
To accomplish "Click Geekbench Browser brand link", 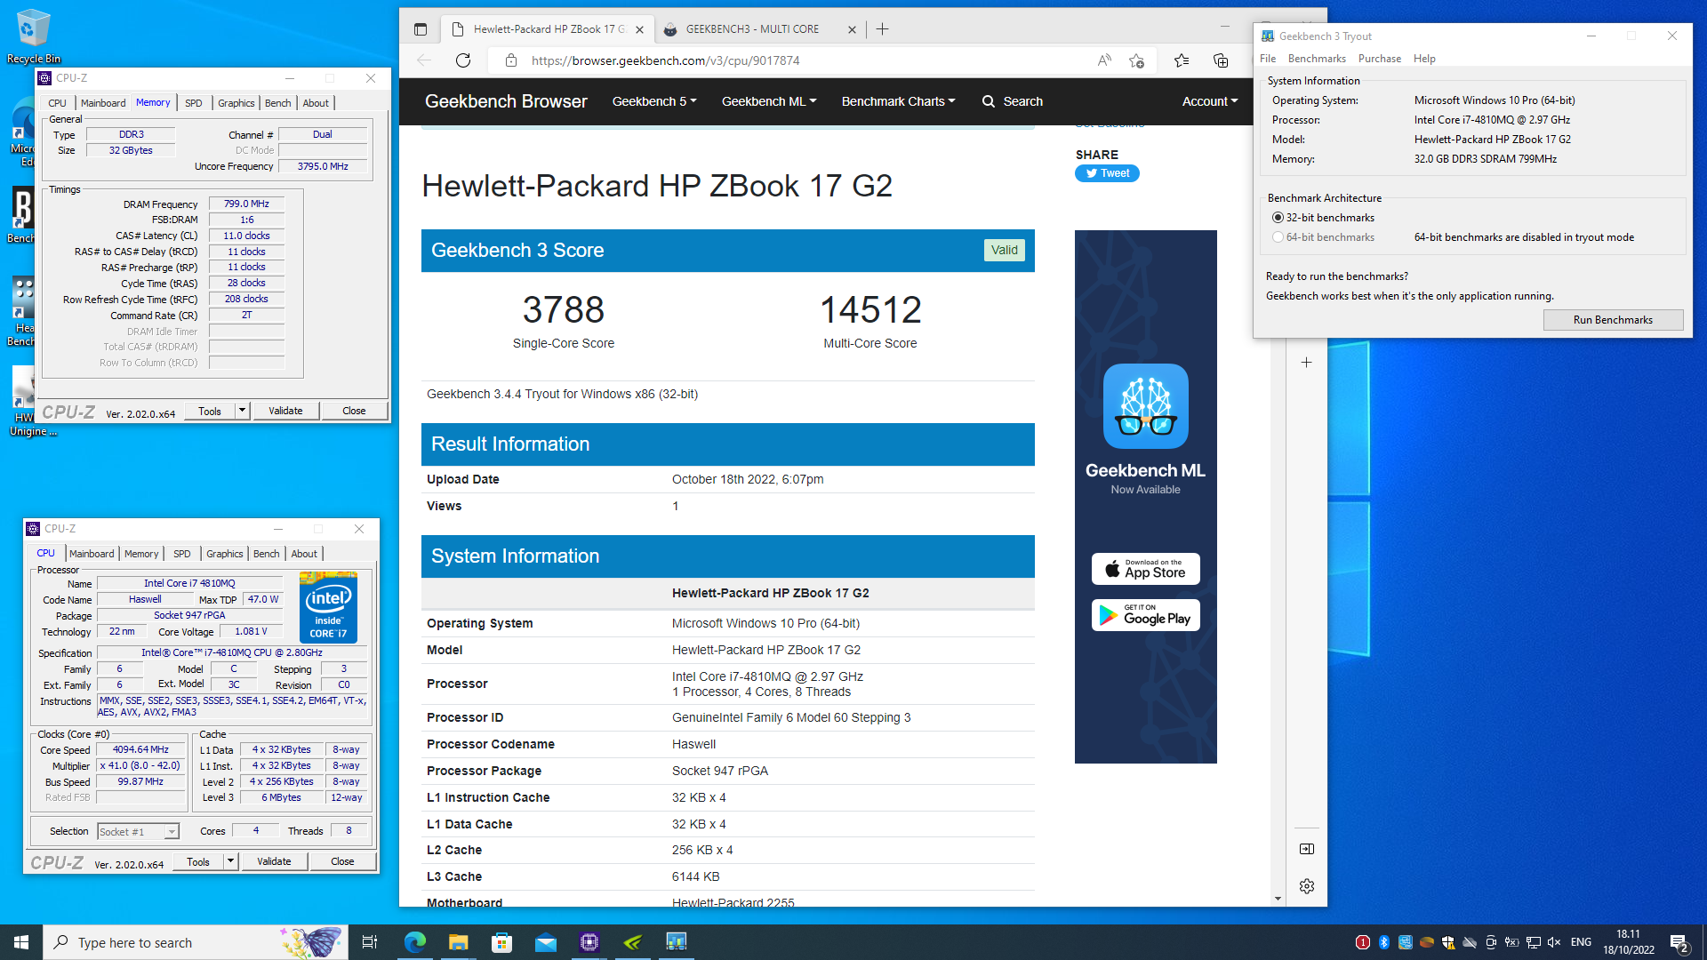I will pyautogui.click(x=506, y=101).
